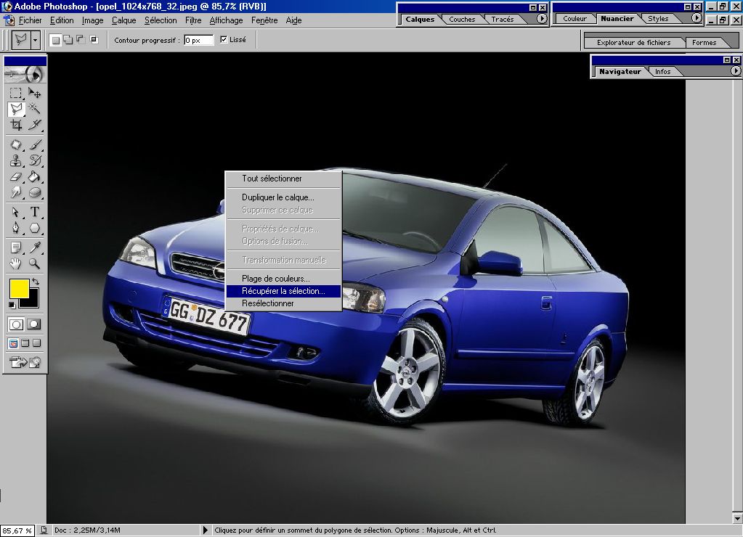
Task: Select the Paint Bucket tool
Action: coord(34,177)
